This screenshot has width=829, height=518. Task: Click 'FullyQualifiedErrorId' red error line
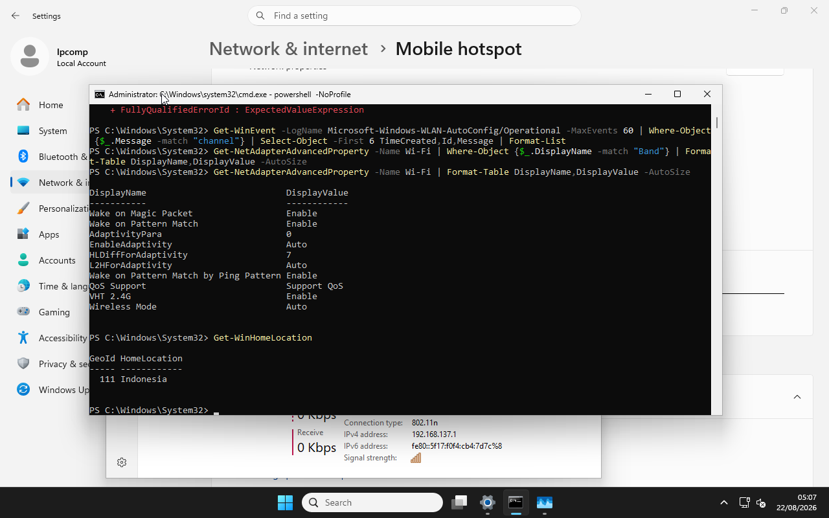click(237, 109)
